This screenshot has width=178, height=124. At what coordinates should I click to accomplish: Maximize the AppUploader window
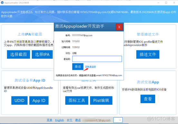point(166,3)
